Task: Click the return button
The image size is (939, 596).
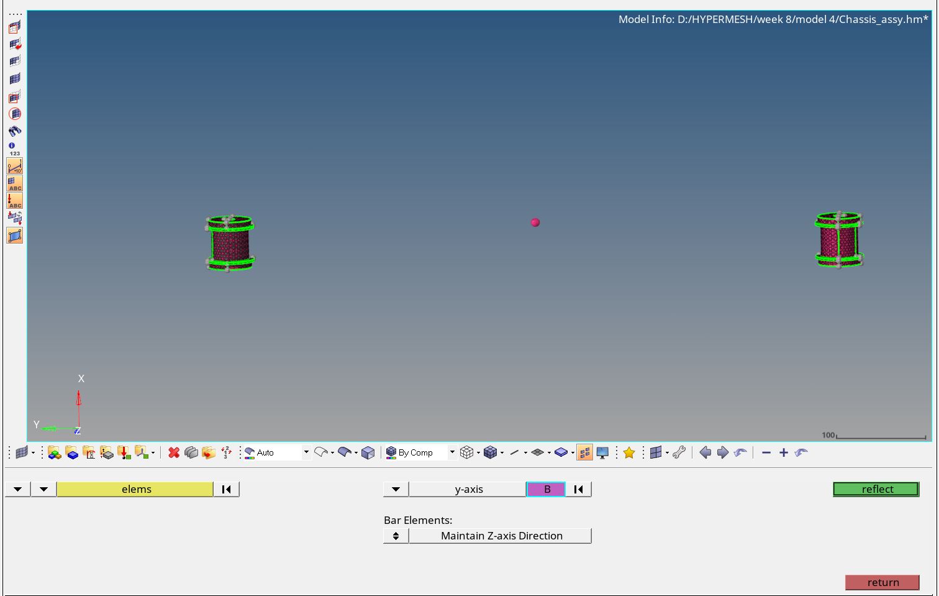Action: pos(882,582)
